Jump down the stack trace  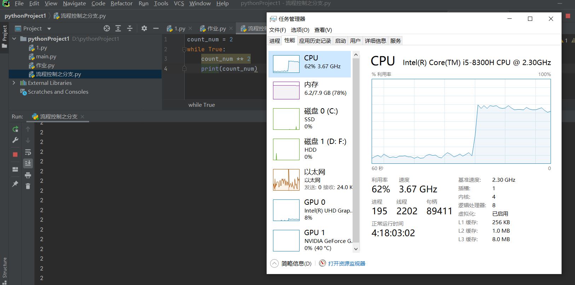[28, 140]
